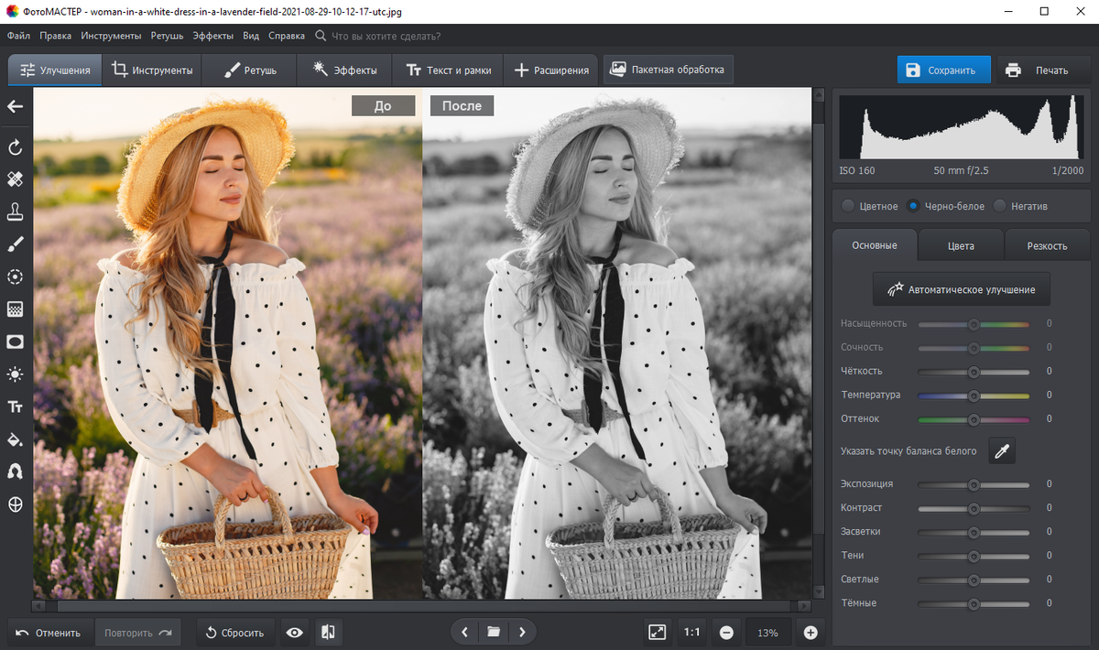1099x650 pixels.
Task: Click the Температура slider handle
Action: click(974, 395)
